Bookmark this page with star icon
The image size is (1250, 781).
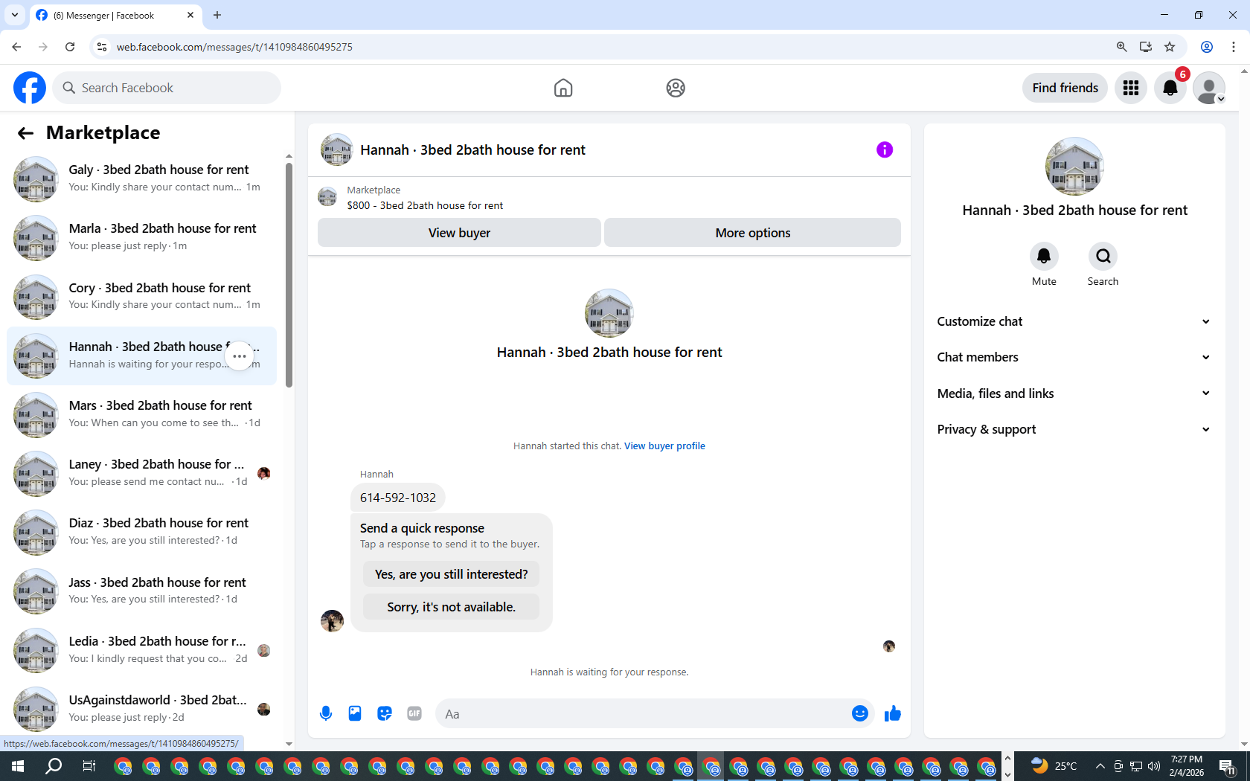click(x=1170, y=47)
